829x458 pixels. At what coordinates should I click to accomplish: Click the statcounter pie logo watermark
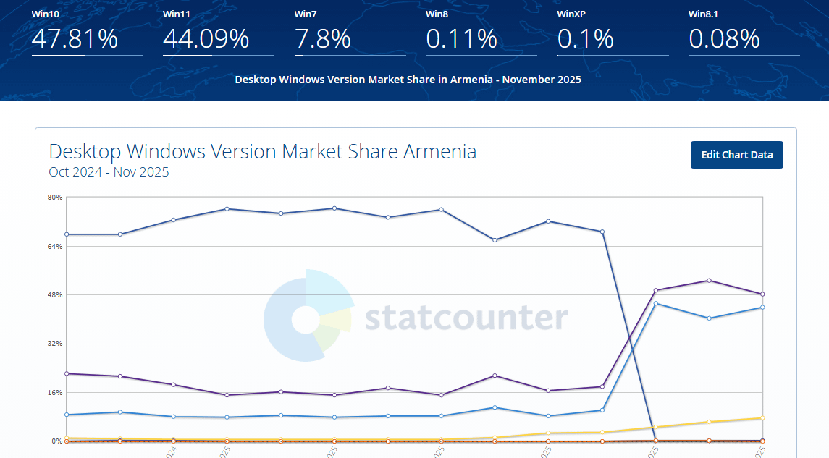click(x=308, y=315)
